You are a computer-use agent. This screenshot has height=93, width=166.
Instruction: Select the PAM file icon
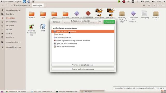click(x=43, y=27)
